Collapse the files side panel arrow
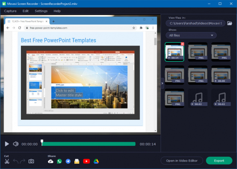 162,83
